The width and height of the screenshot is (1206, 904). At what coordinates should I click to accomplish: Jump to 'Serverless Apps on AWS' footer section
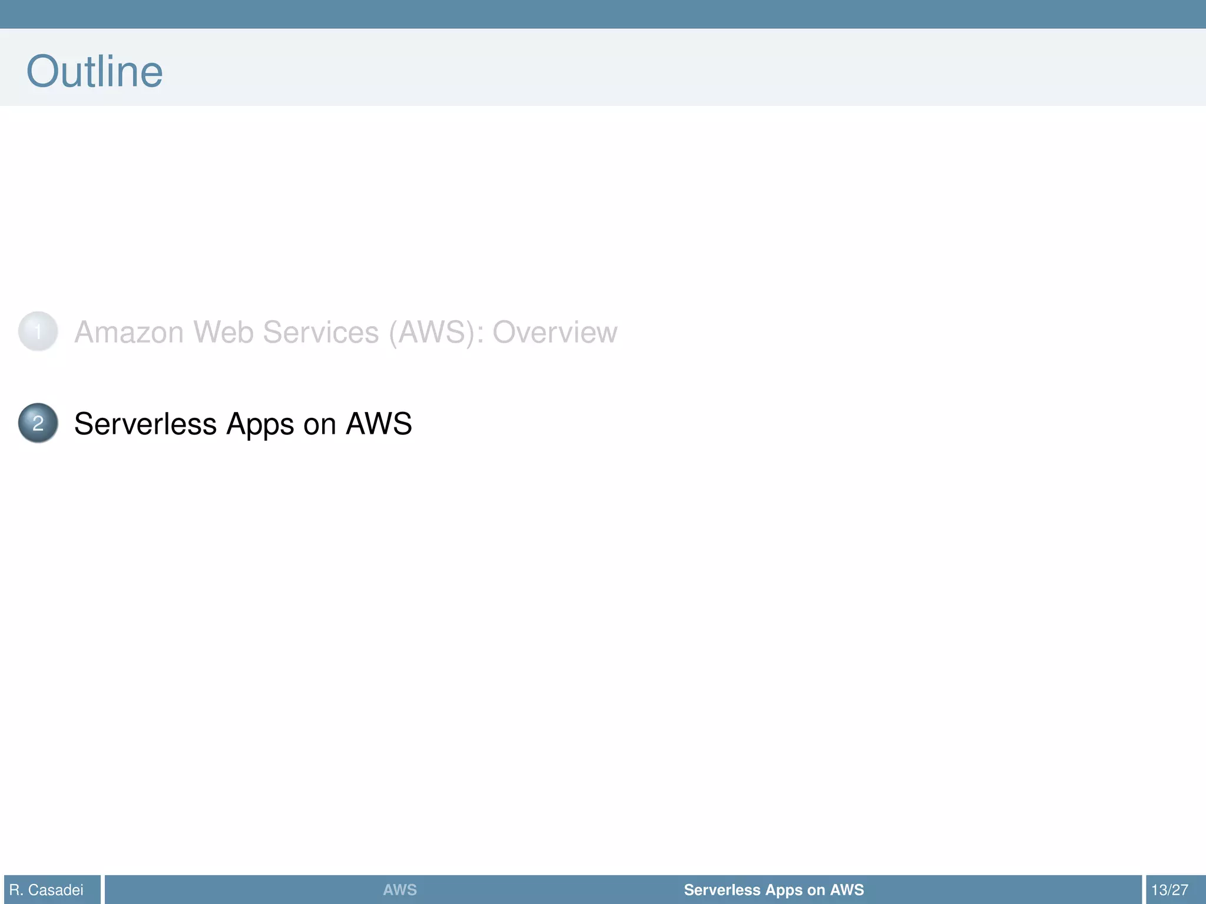point(774,890)
